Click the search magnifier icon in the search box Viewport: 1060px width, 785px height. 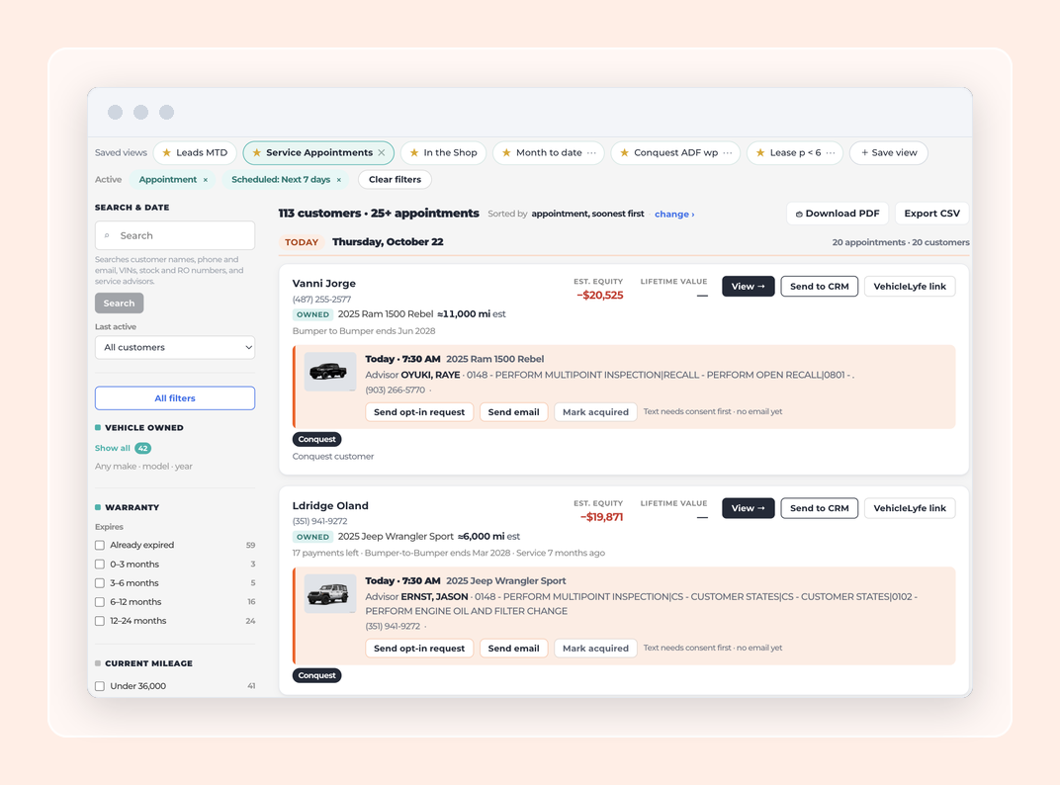[x=107, y=236]
